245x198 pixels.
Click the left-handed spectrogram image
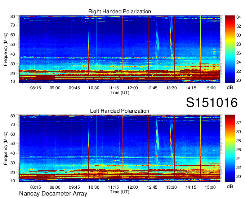(120, 148)
